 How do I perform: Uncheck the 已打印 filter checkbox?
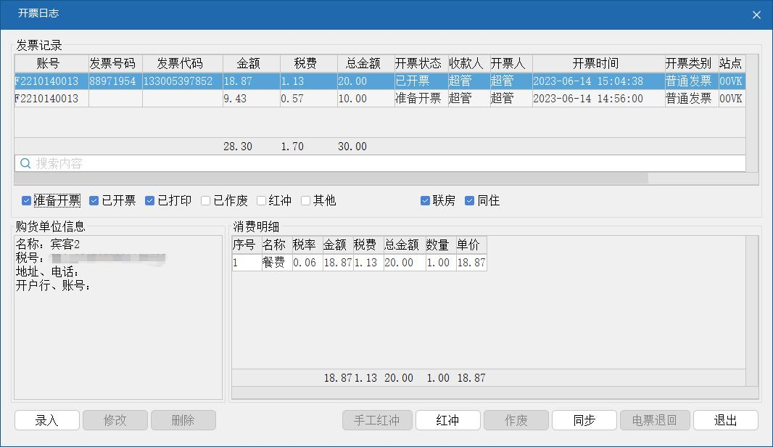coord(150,200)
